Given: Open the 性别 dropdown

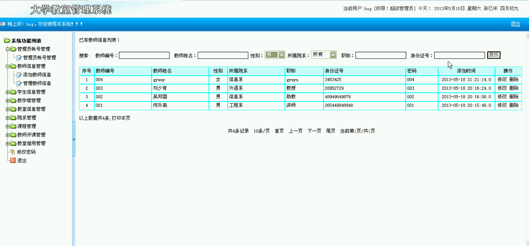Looking at the screenshot, I should click(275, 55).
